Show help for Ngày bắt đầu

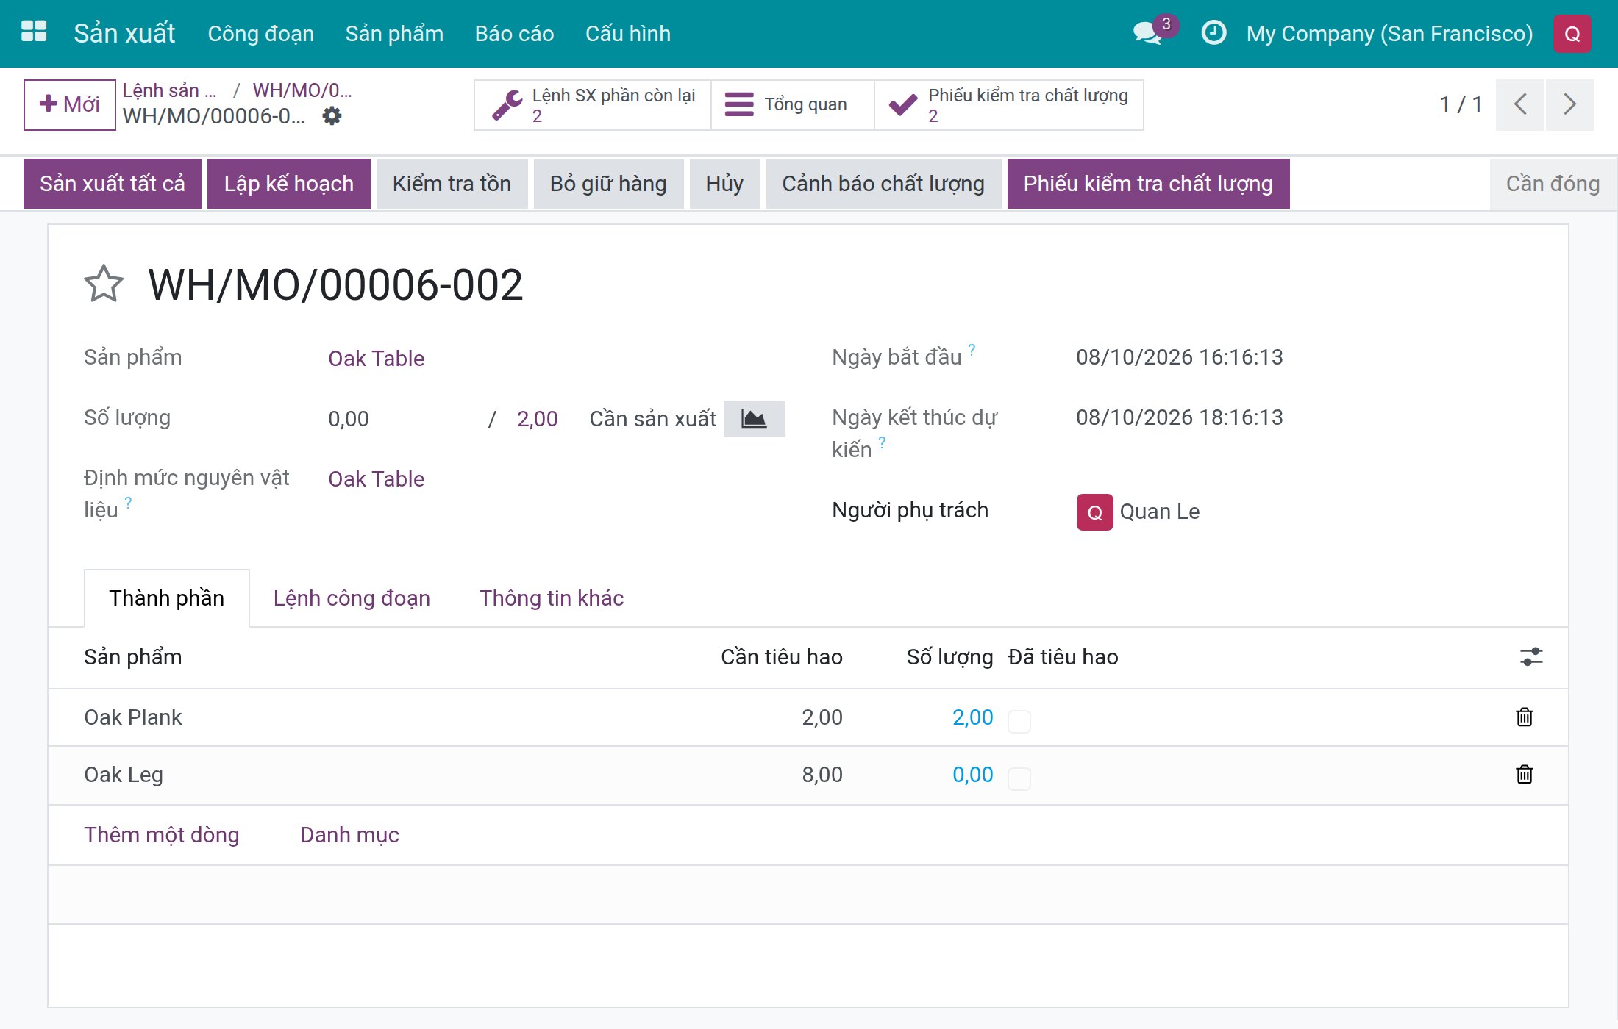point(972,350)
